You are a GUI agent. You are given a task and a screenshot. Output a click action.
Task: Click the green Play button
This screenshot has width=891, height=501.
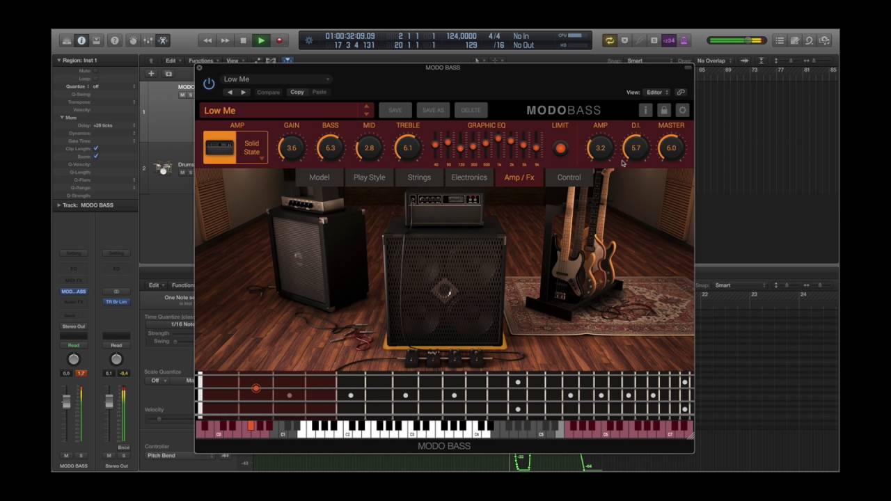(261, 41)
